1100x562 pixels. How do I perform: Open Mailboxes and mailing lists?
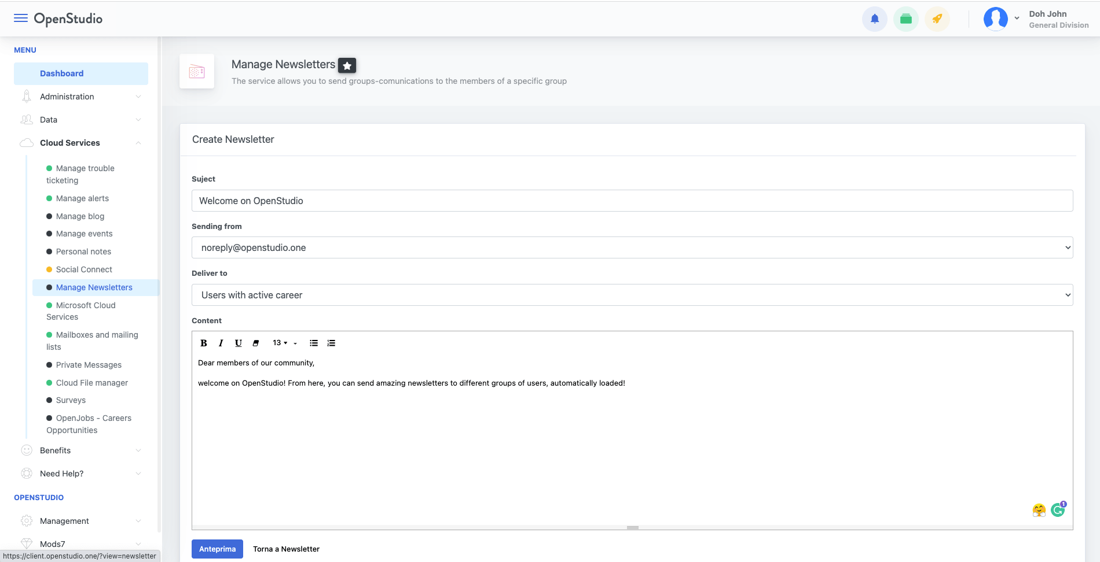click(93, 341)
